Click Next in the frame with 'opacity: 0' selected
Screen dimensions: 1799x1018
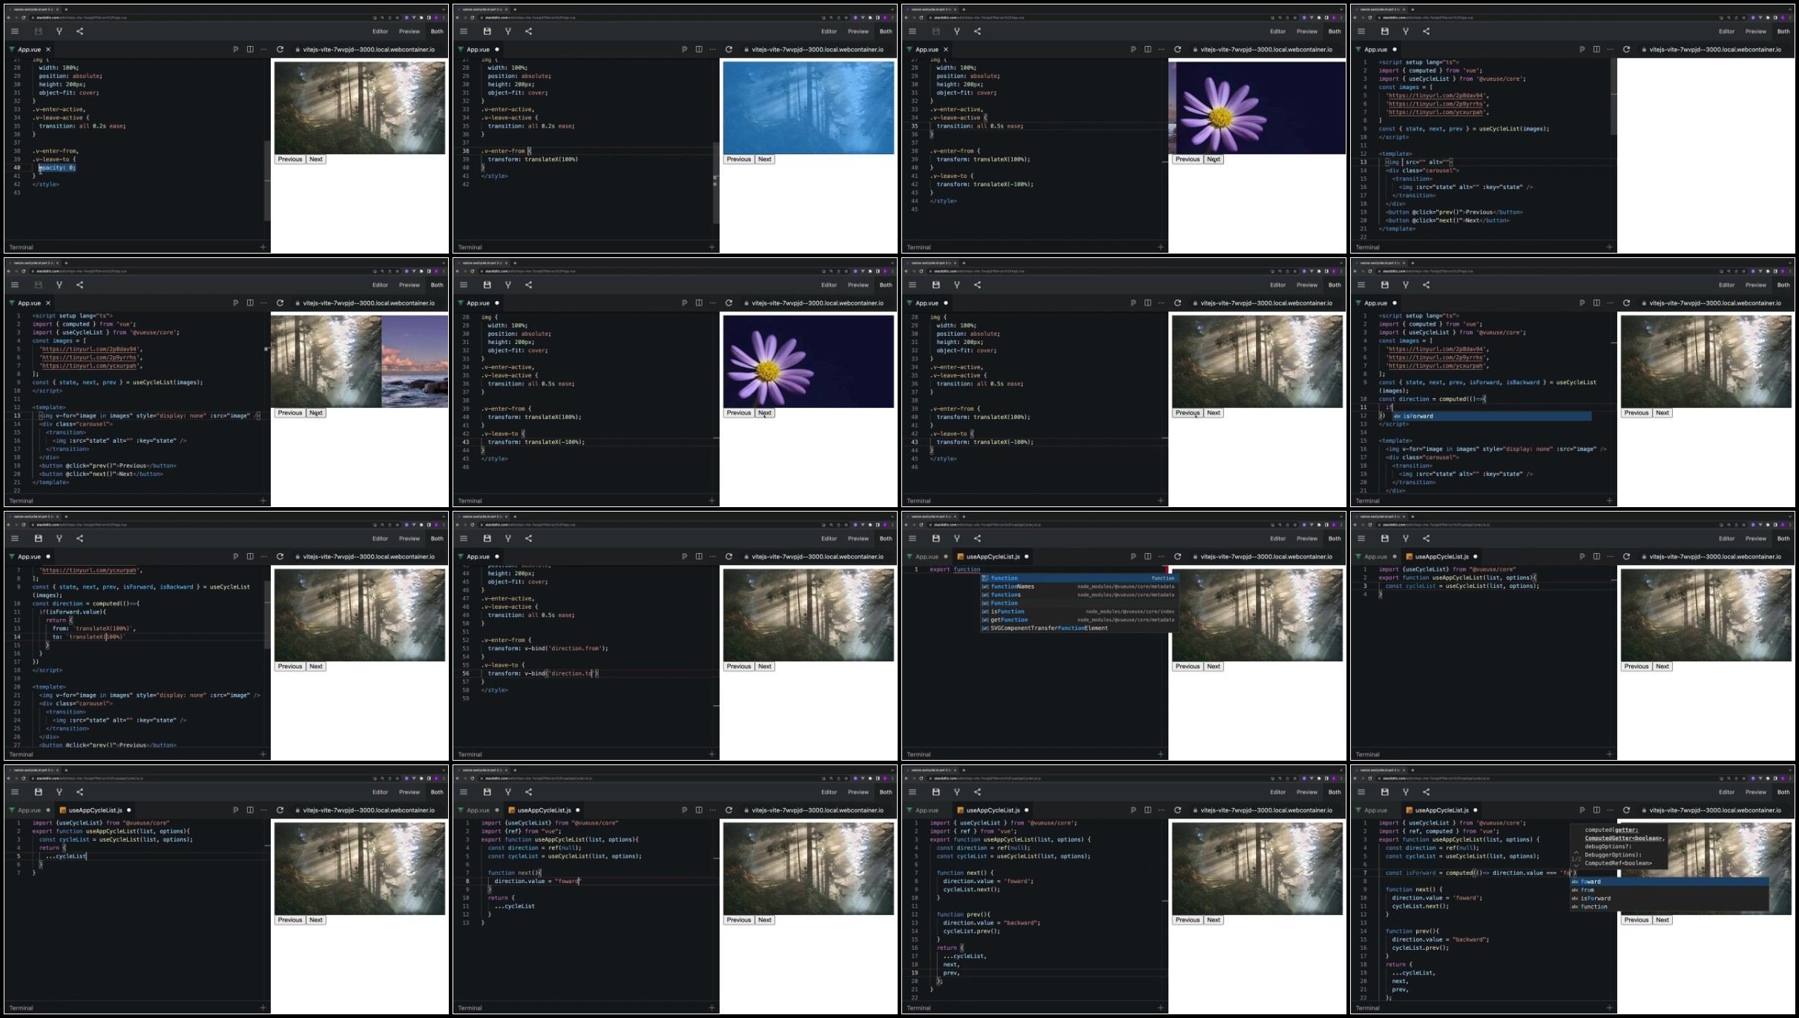coord(316,159)
